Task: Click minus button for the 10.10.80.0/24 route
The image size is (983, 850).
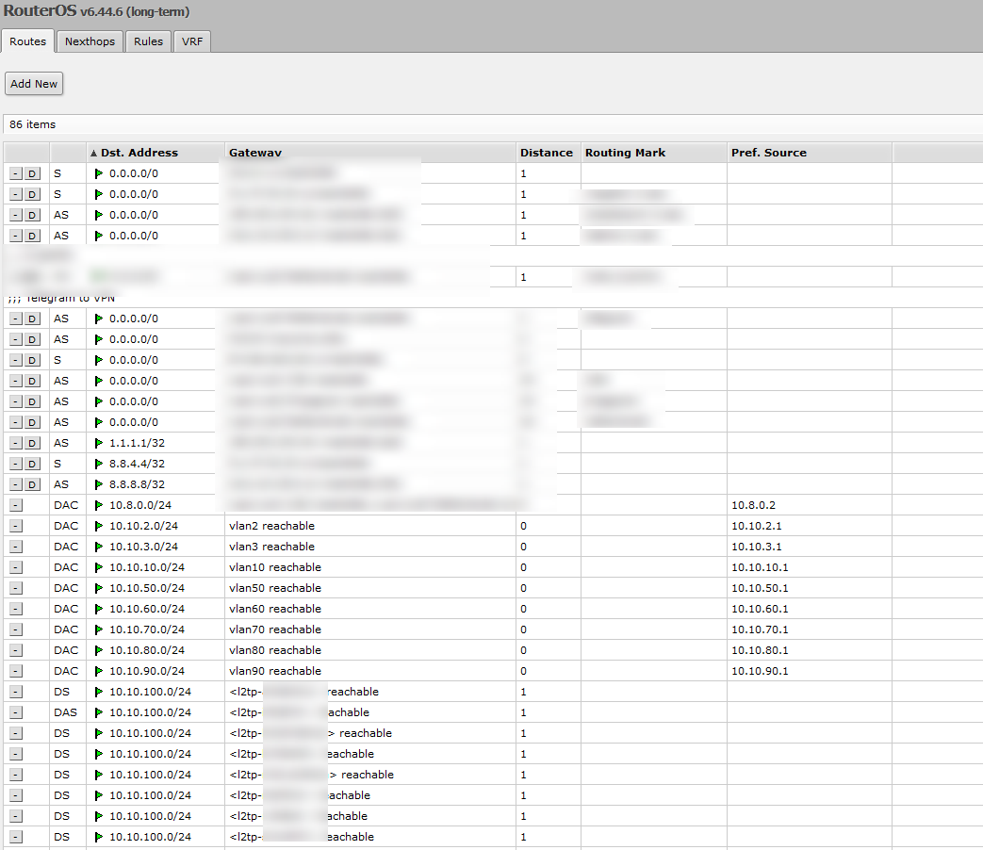Action: click(x=16, y=650)
